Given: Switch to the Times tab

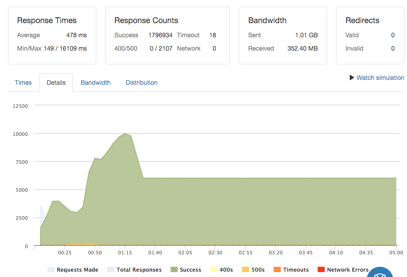Looking at the screenshot, I should 23,83.
